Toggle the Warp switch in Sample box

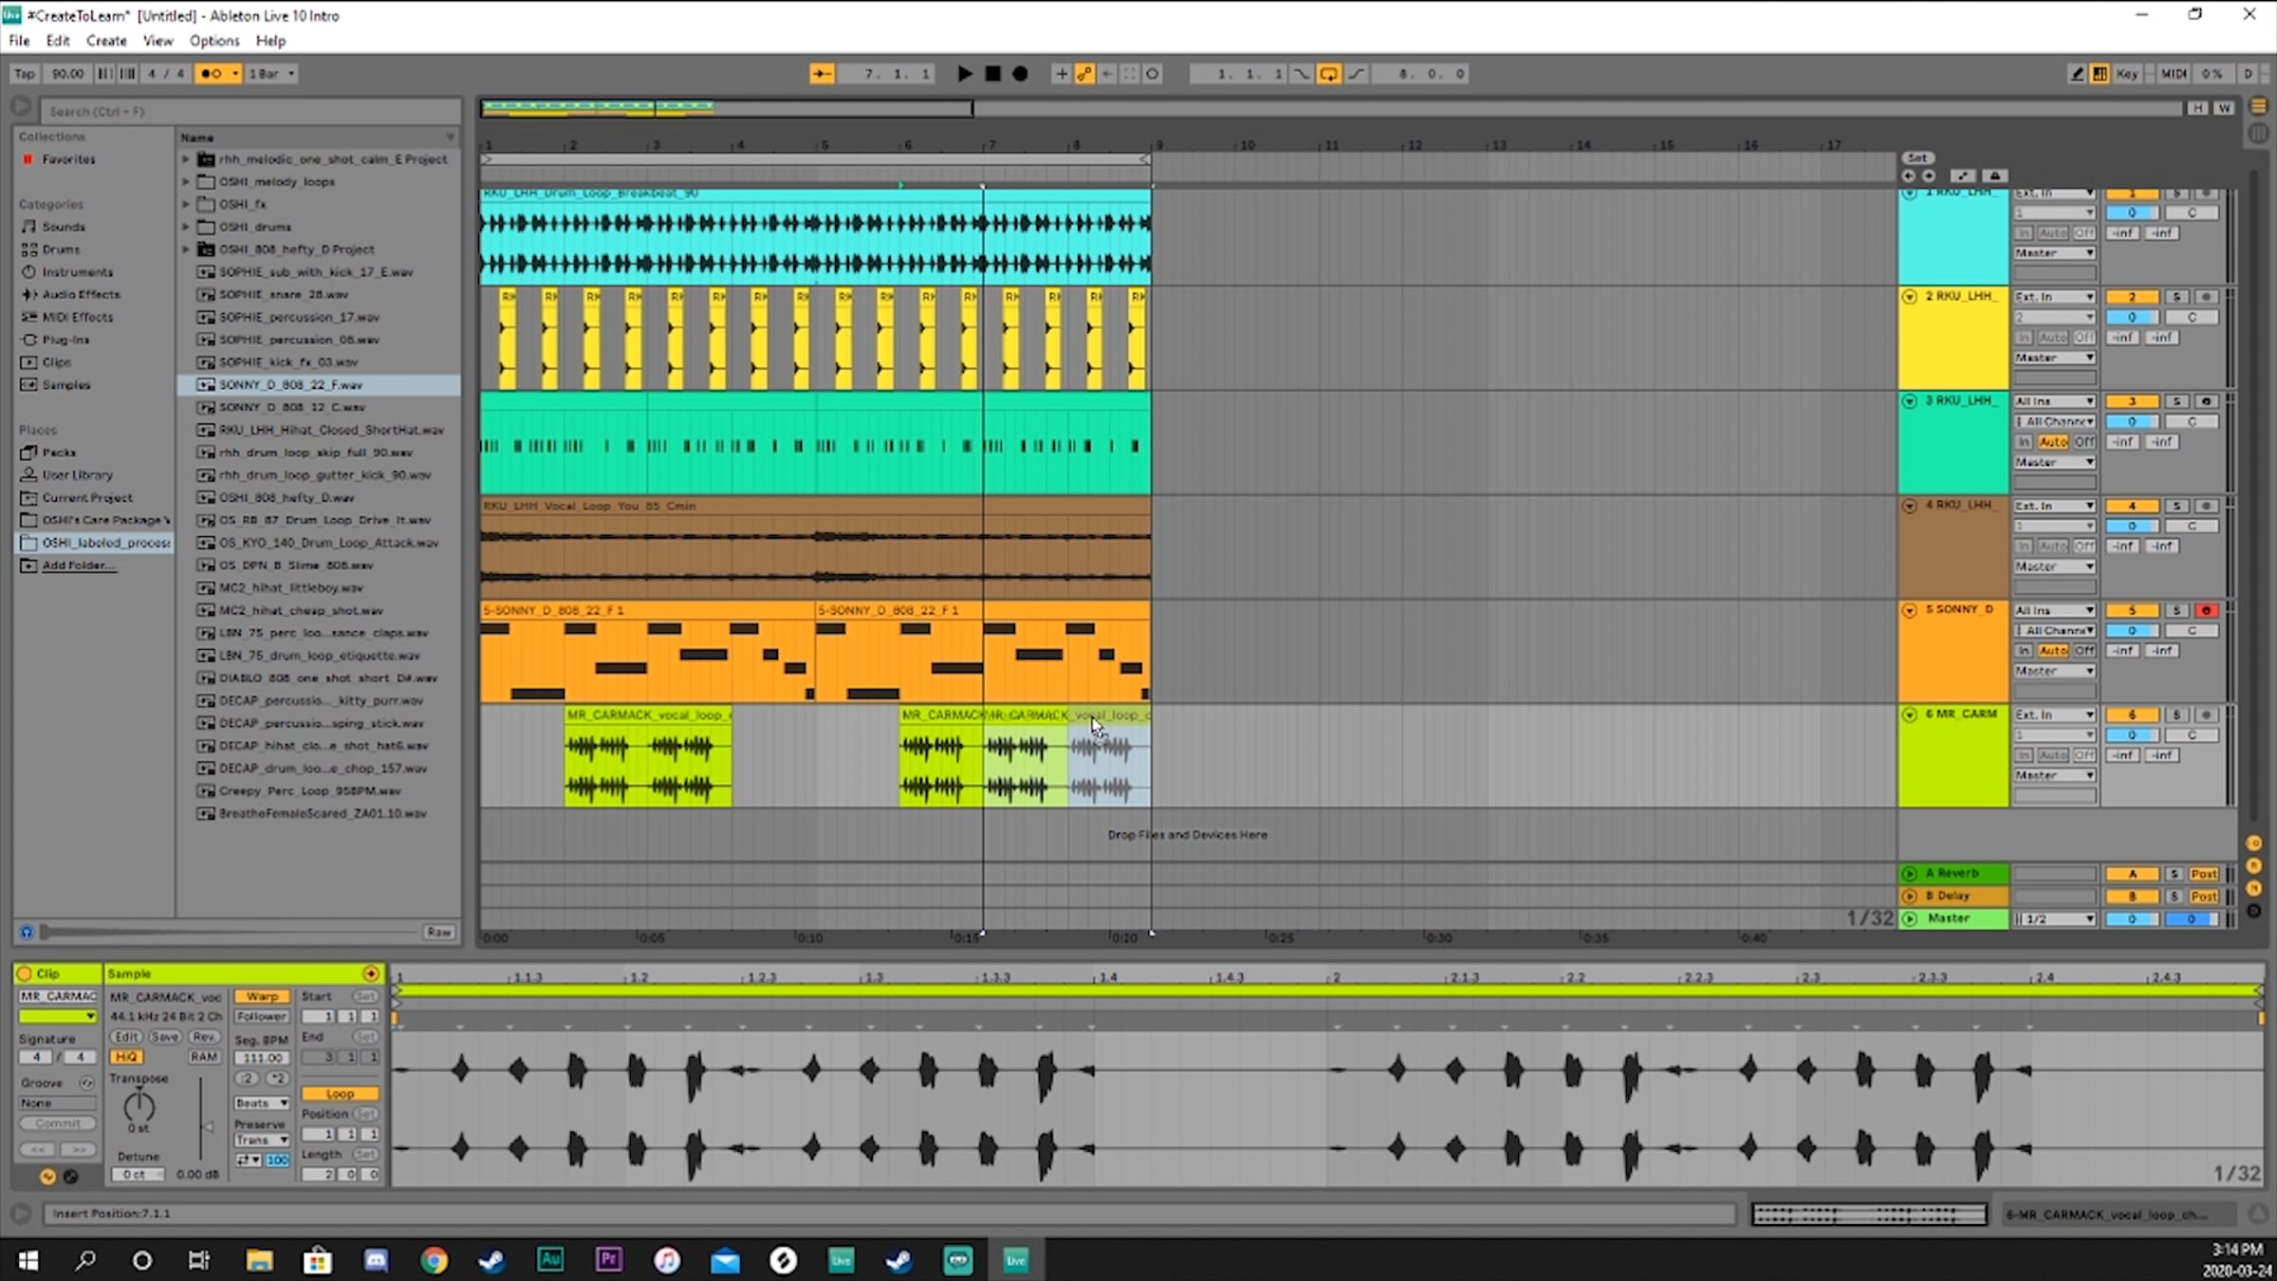pos(262,996)
